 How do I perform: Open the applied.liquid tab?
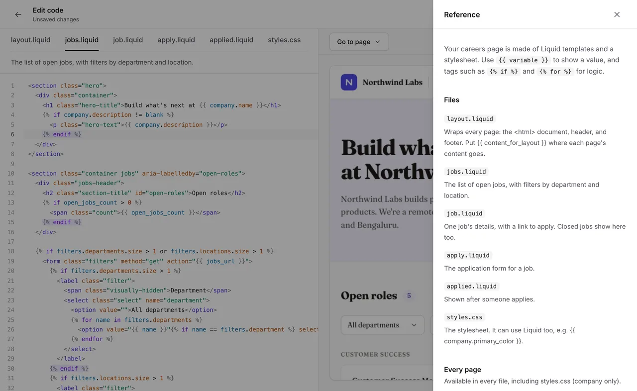[231, 40]
